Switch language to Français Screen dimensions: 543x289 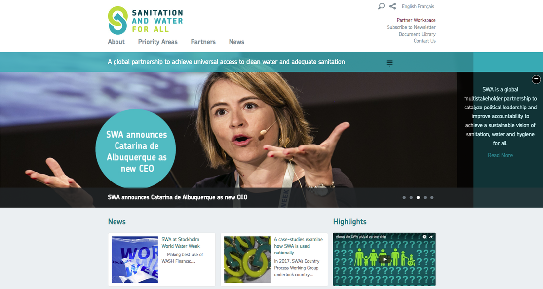(x=426, y=7)
